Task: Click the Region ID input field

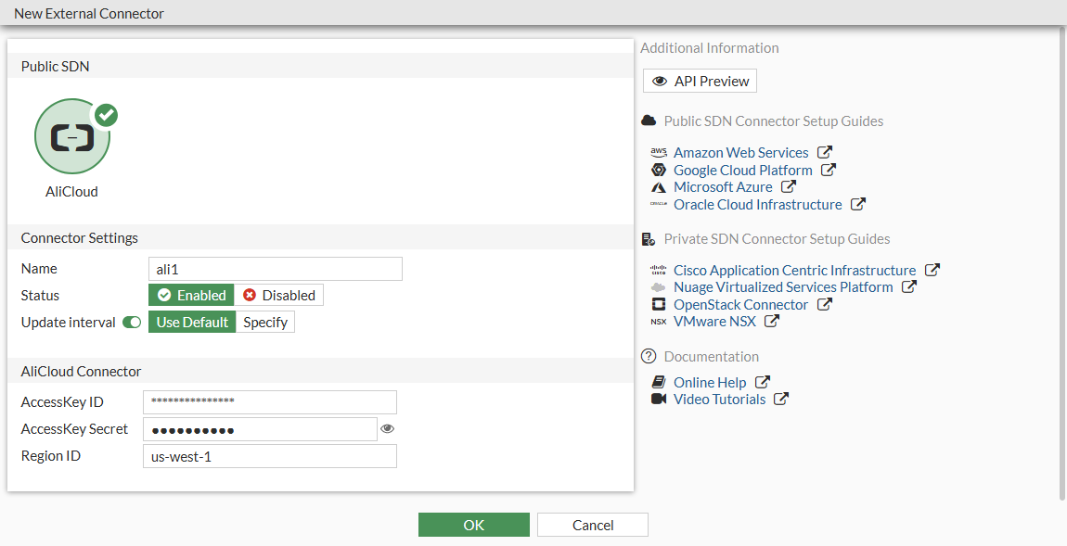Action: coord(270,457)
